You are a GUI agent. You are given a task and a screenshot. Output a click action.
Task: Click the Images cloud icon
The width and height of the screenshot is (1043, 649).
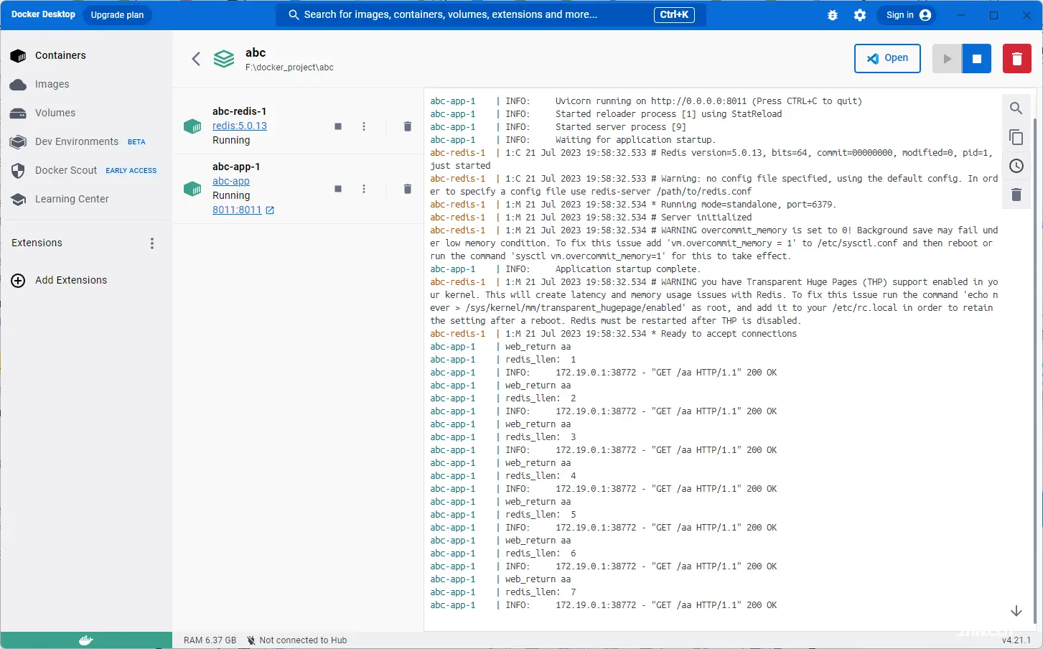19,85
